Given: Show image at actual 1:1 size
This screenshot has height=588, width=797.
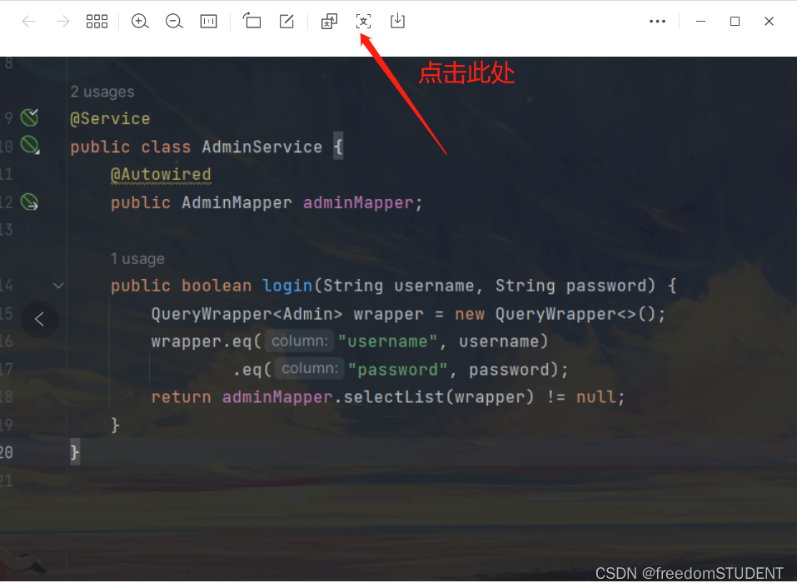Looking at the screenshot, I should pyautogui.click(x=208, y=22).
